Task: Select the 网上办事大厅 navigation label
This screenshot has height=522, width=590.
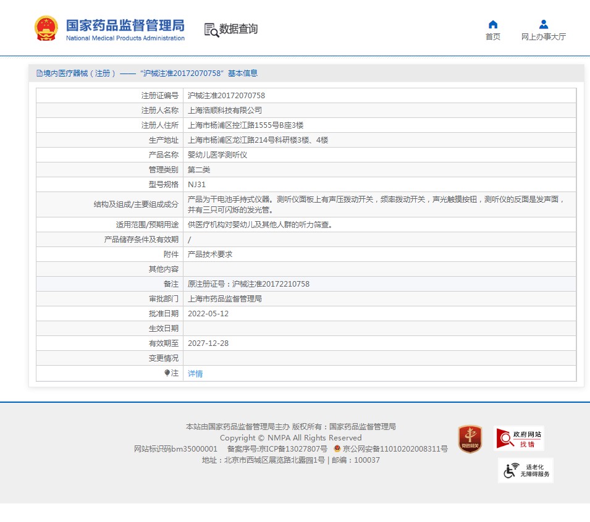Action: [x=543, y=36]
